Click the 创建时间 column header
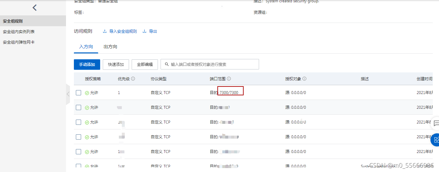 [x=425, y=79]
